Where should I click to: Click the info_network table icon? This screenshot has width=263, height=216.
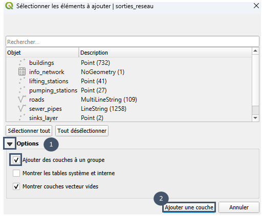[x=22, y=71]
